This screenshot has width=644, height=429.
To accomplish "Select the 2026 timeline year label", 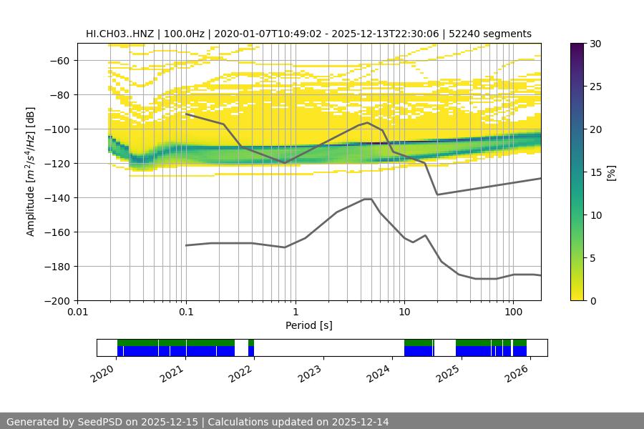I will [517, 373].
